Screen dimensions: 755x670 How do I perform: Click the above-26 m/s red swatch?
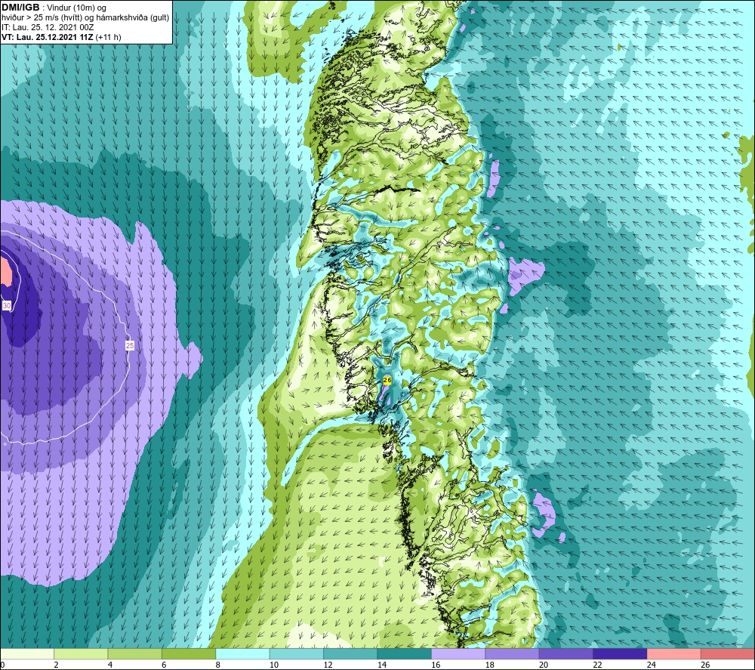(x=728, y=653)
